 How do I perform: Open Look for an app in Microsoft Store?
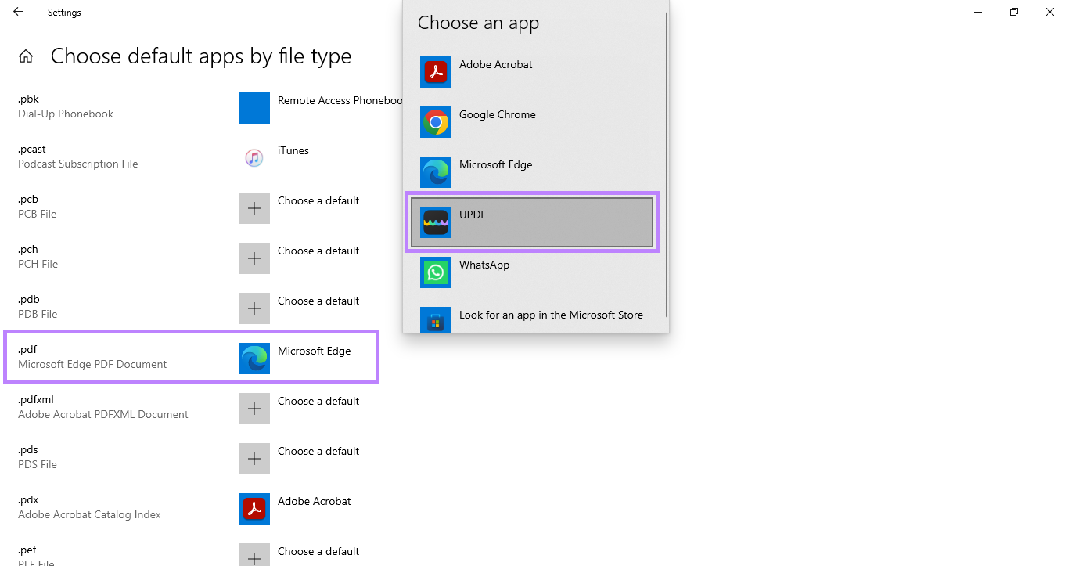point(552,315)
